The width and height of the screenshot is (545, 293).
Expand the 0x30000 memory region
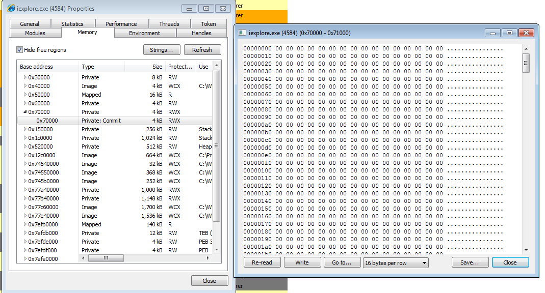25,77
